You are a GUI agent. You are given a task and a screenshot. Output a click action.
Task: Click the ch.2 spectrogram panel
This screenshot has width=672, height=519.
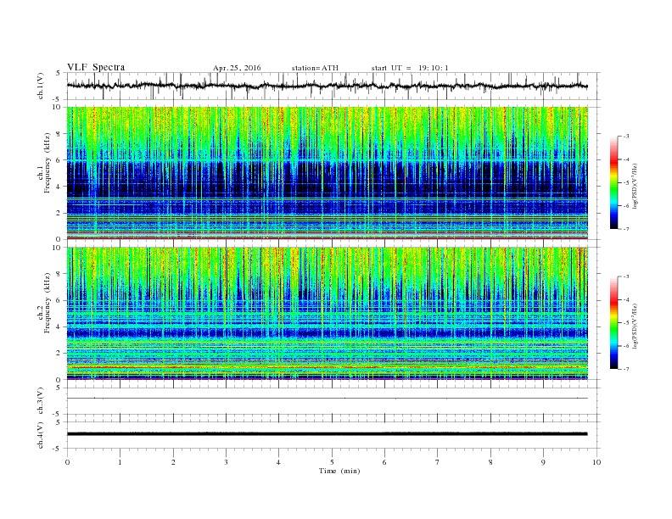327,313
